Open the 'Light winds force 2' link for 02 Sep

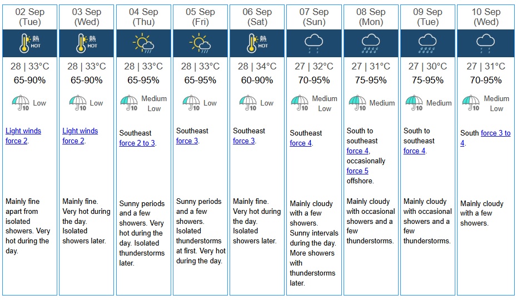[x=23, y=131]
